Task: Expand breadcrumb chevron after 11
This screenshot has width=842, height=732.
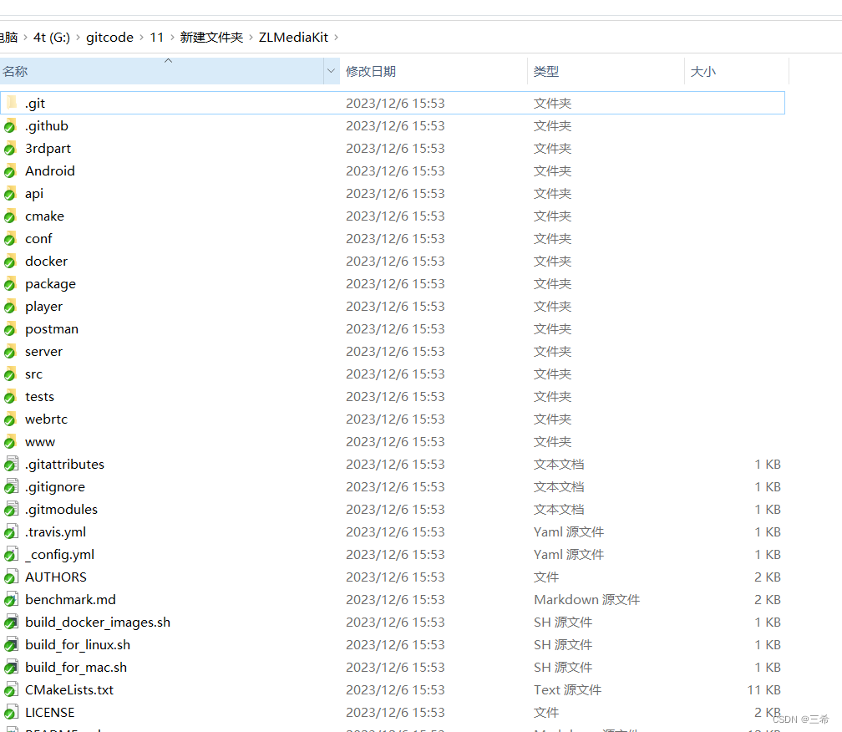Action: 172,37
